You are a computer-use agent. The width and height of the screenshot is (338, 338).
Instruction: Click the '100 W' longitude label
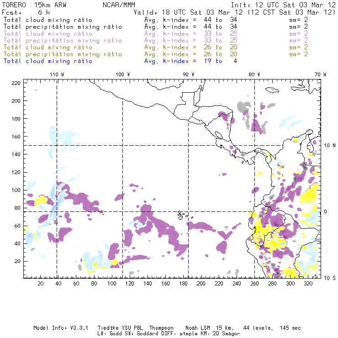point(123,74)
